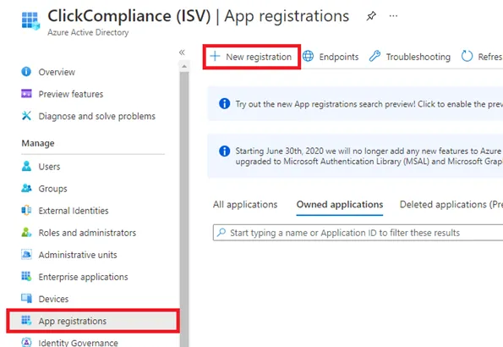Viewport: 503px width, 347px height.
Task: Go to Users under Manage
Action: (49, 167)
